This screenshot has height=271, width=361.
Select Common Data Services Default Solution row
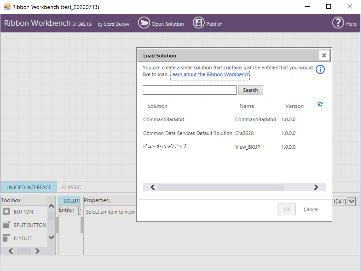click(234, 133)
